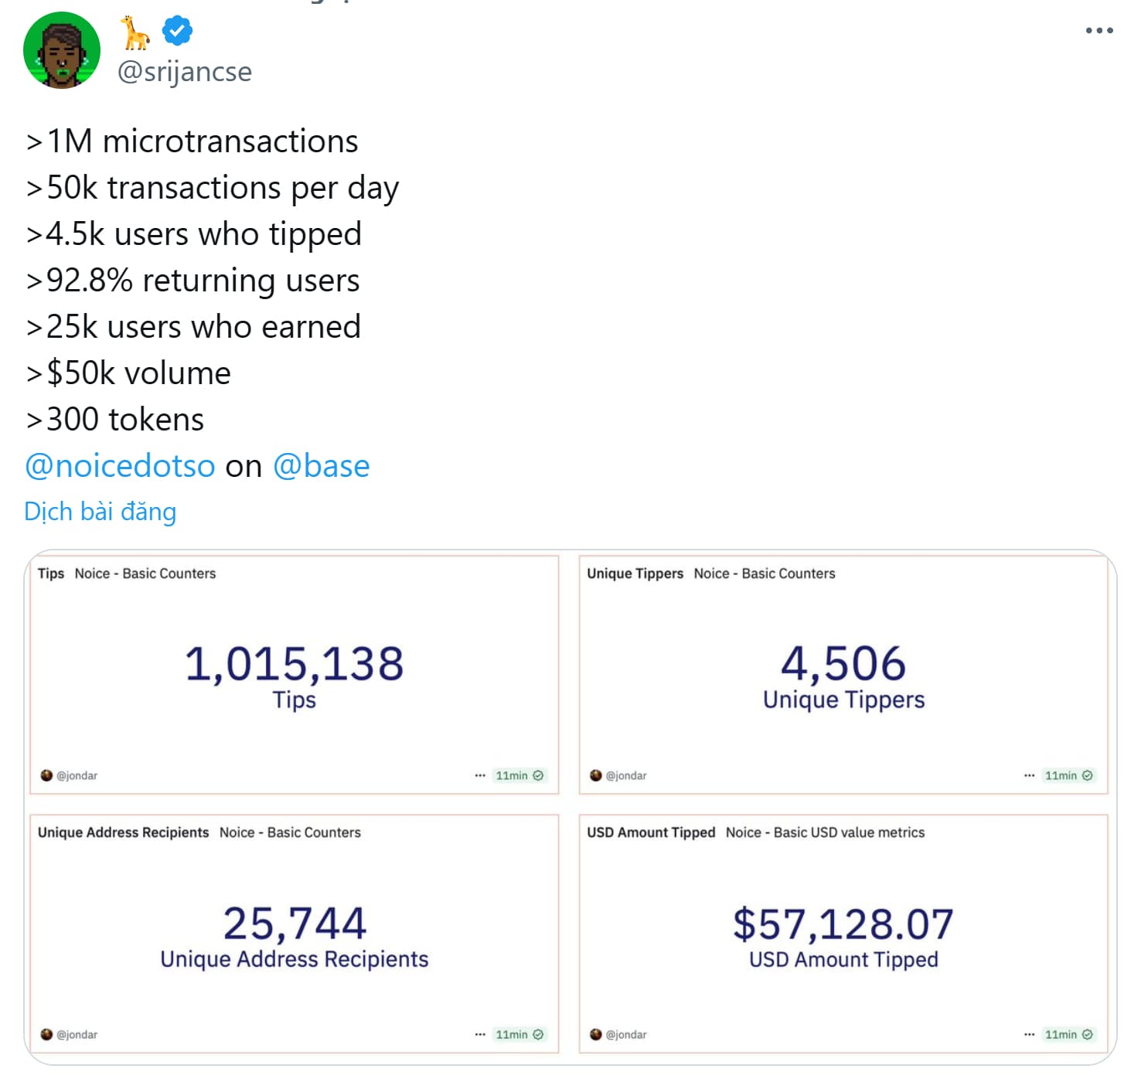The image size is (1141, 1079).
Task: Open the tweet's three-dot more menu
Action: (x=1098, y=31)
